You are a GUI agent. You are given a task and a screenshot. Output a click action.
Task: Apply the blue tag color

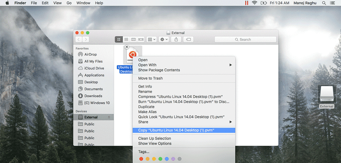pos(167,159)
